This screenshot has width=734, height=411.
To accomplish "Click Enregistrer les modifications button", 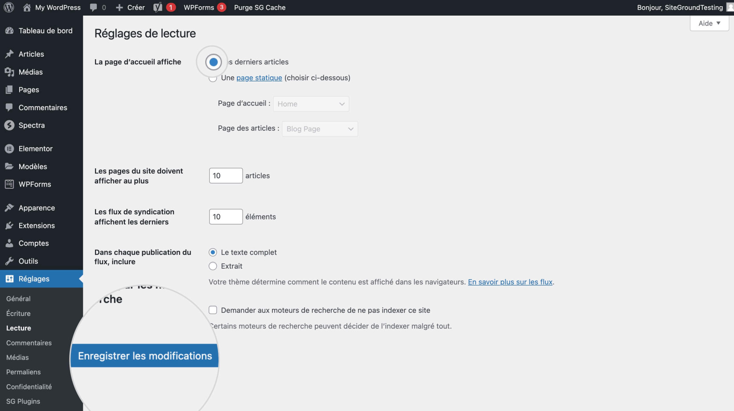I will pos(145,356).
